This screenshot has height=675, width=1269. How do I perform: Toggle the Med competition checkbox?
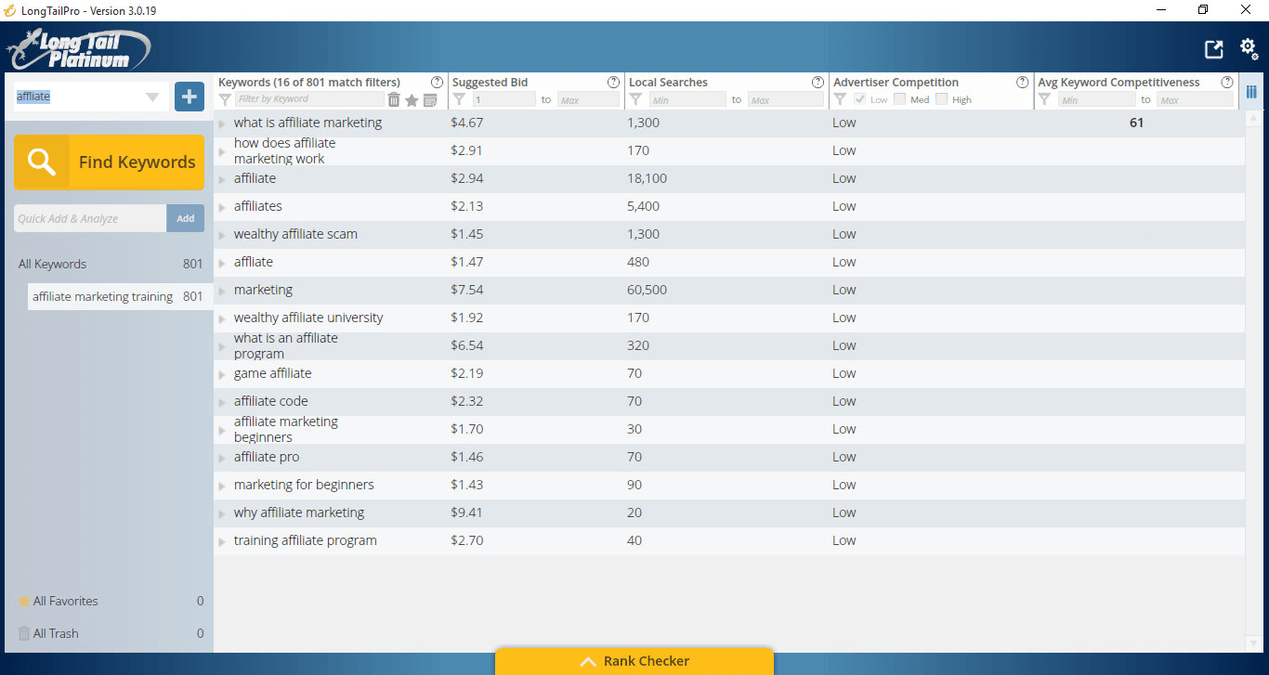899,99
